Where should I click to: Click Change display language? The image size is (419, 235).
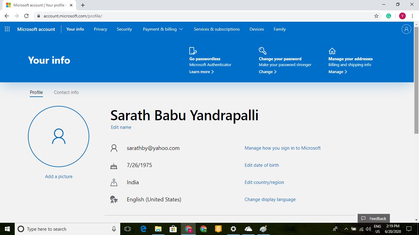(270, 200)
